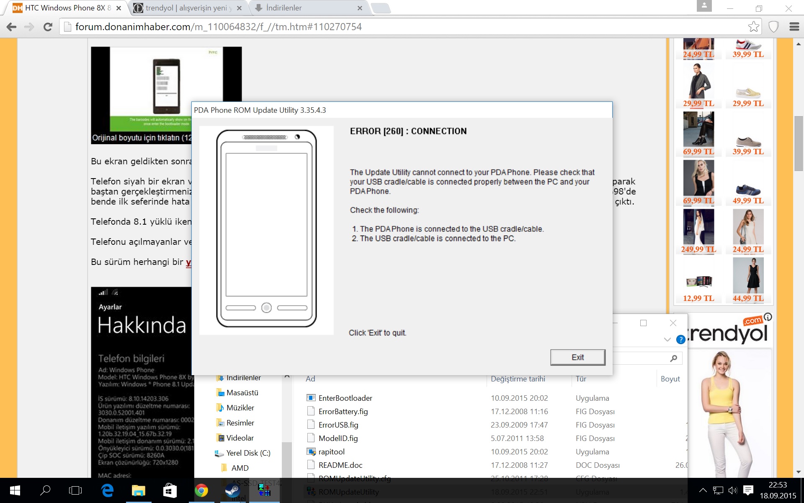Open network status tray icon
Screen dimensions: 804x503
coord(718,490)
